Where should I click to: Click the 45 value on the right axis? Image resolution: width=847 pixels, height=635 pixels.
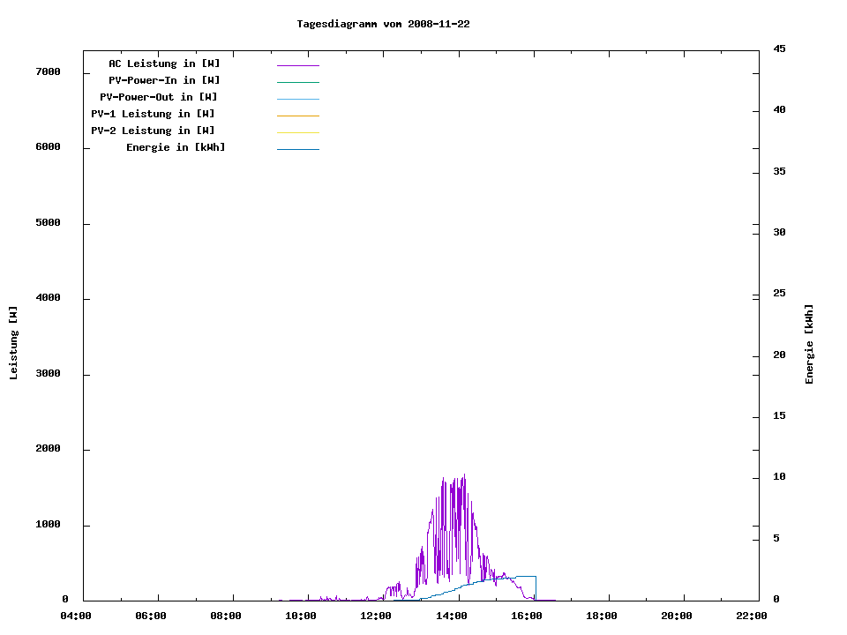pos(779,49)
